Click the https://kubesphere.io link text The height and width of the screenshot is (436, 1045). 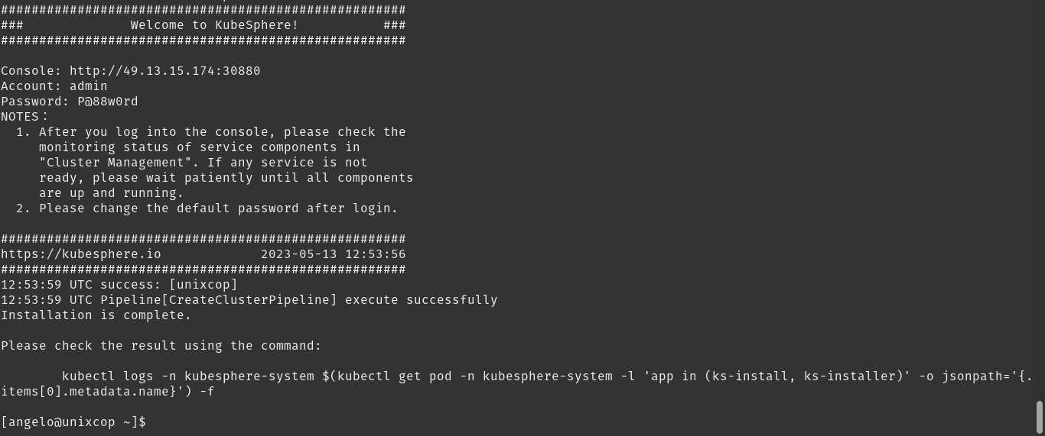tap(81, 254)
